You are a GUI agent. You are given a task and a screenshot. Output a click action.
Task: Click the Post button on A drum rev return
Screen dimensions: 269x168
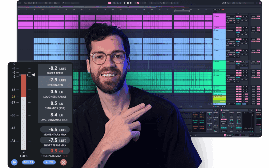(x=246, y=94)
